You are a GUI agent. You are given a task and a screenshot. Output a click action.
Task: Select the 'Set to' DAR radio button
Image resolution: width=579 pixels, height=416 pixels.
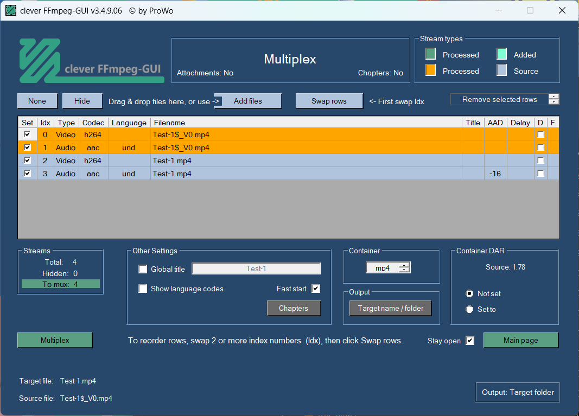click(470, 309)
